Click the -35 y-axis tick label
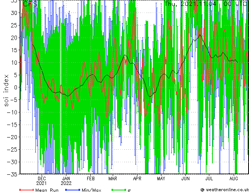The width and height of the screenshot is (249, 192). [13, 174]
